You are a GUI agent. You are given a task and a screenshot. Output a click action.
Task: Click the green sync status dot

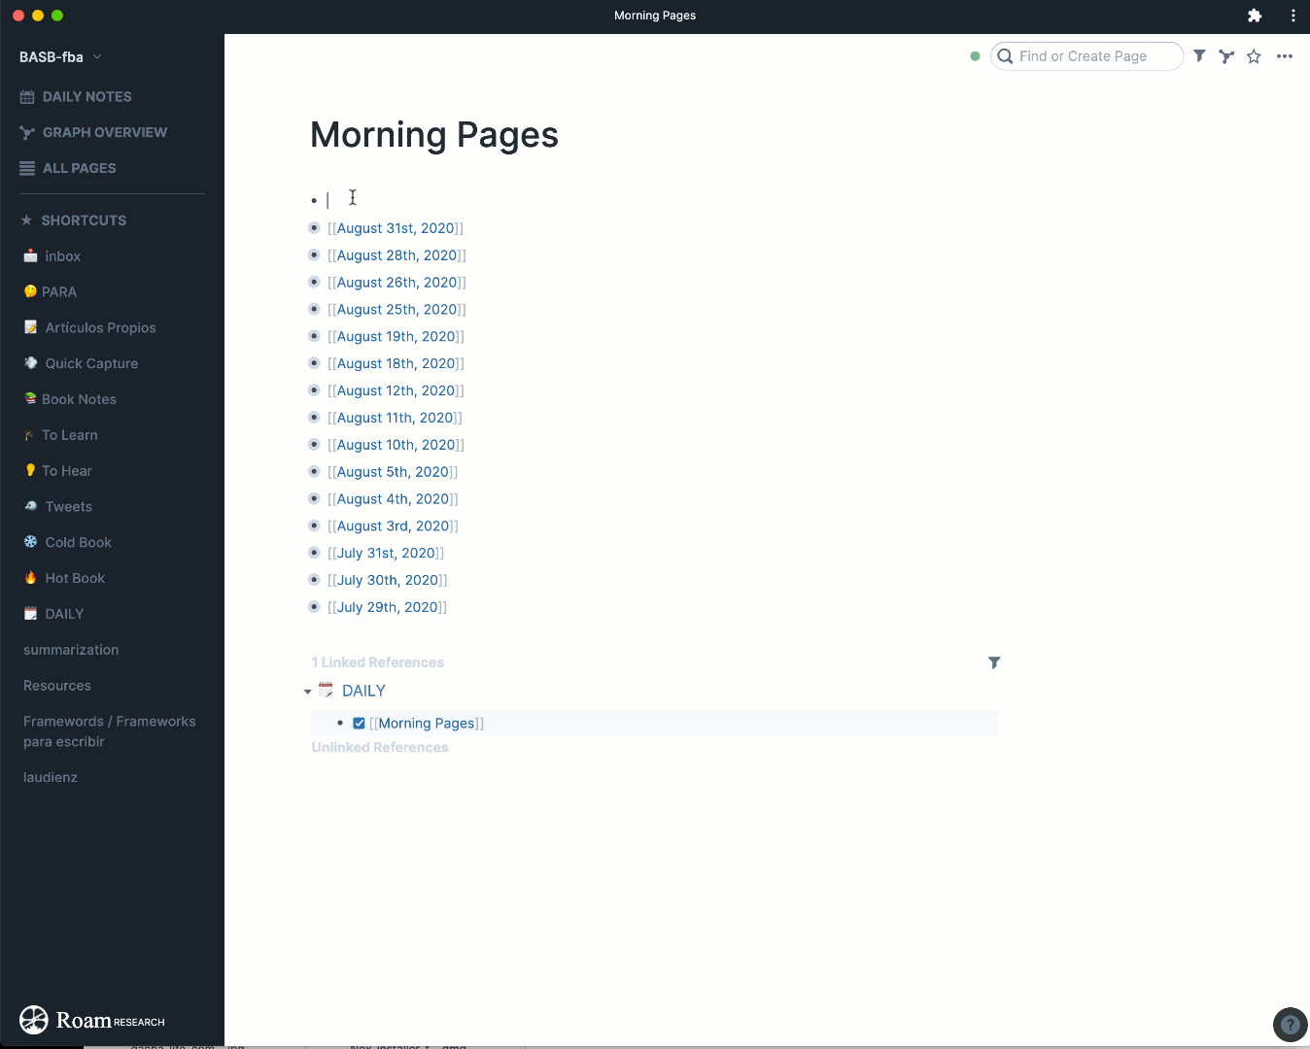[x=975, y=56]
